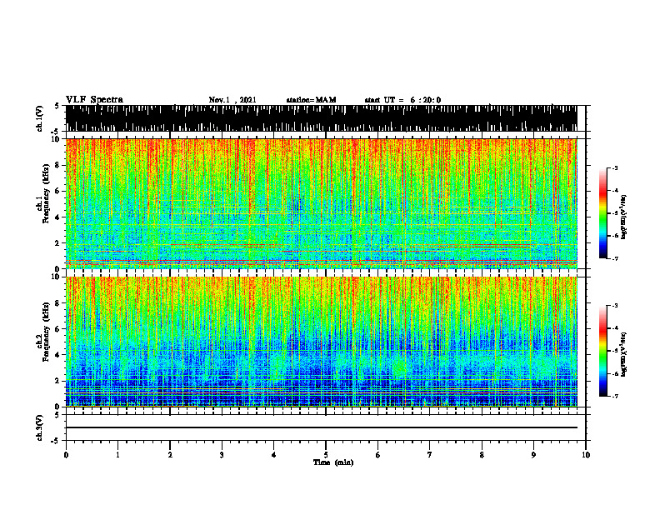Click time axis tick label "1"

[117, 455]
